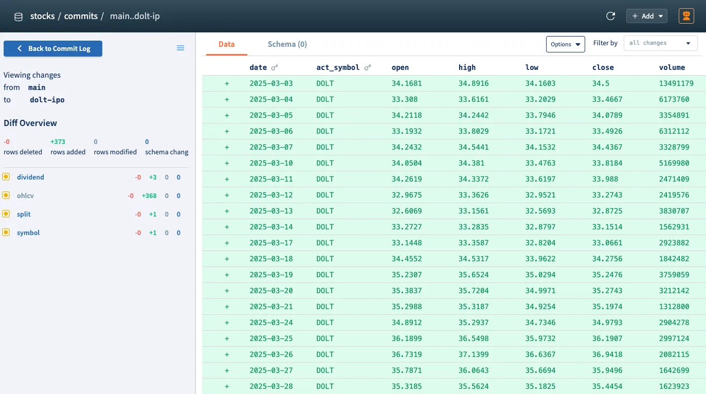Select the dividend table diff
The image size is (706, 394).
[30, 177]
